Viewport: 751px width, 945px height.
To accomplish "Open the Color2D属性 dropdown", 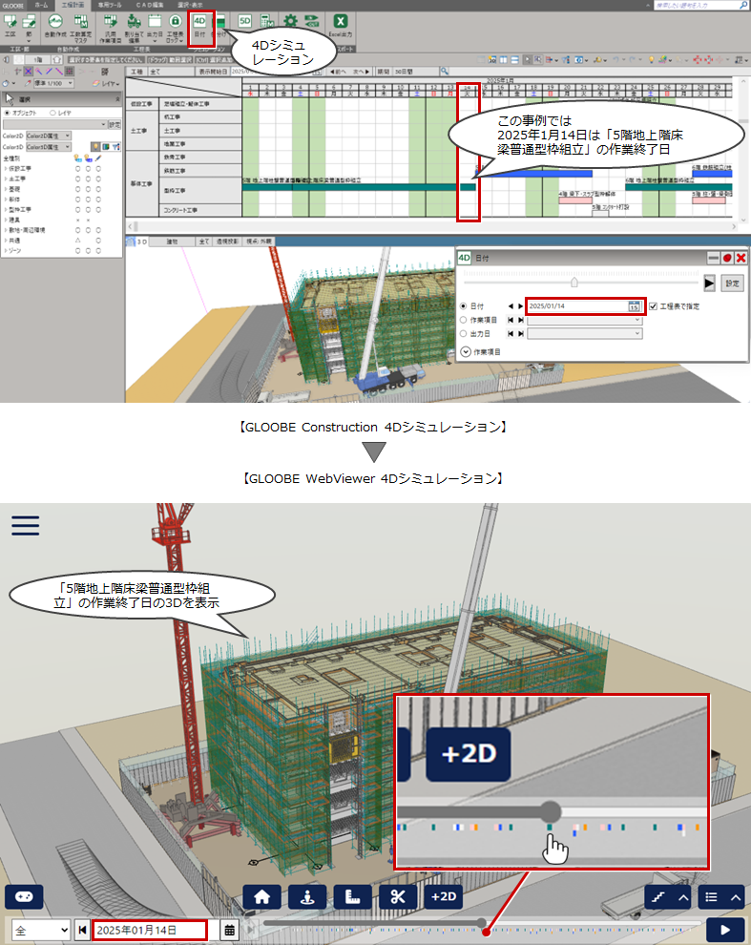I will coord(49,136).
